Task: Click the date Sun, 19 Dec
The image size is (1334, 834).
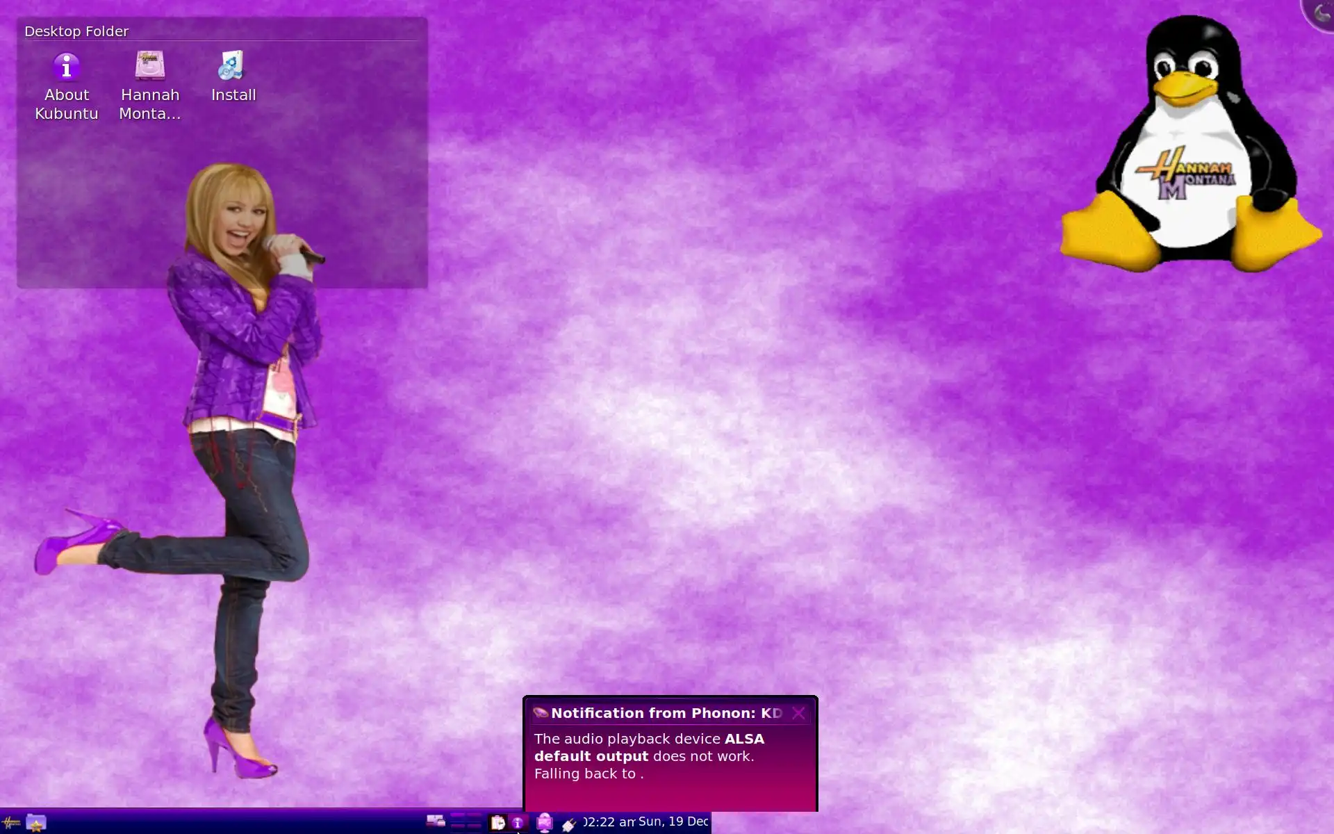Action: click(x=673, y=821)
